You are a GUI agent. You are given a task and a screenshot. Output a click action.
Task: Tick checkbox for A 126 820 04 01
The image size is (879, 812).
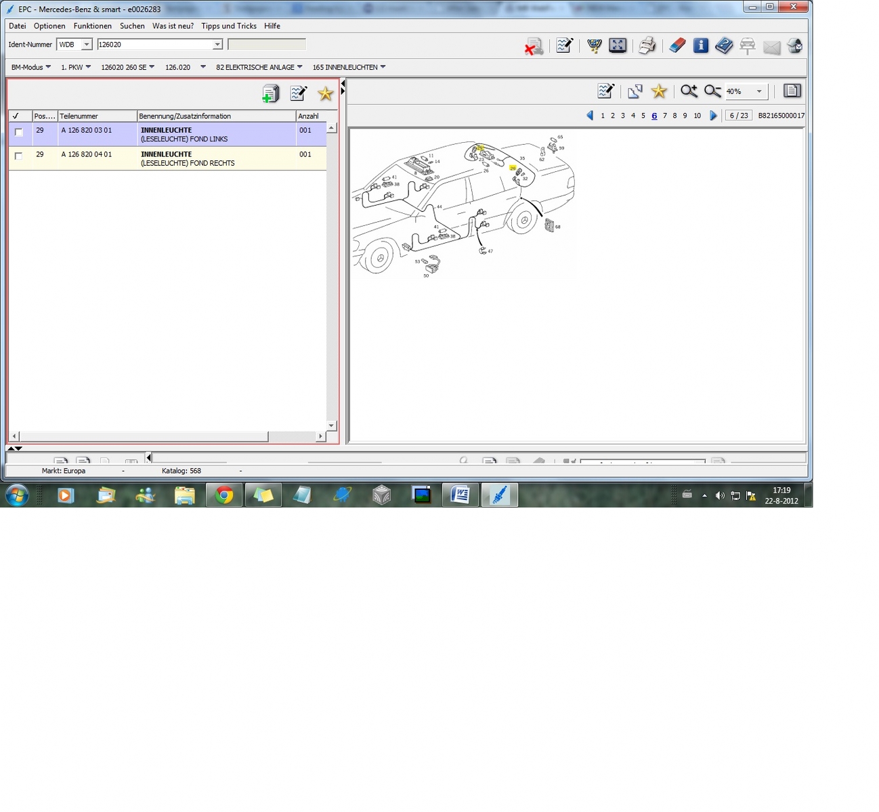19,156
